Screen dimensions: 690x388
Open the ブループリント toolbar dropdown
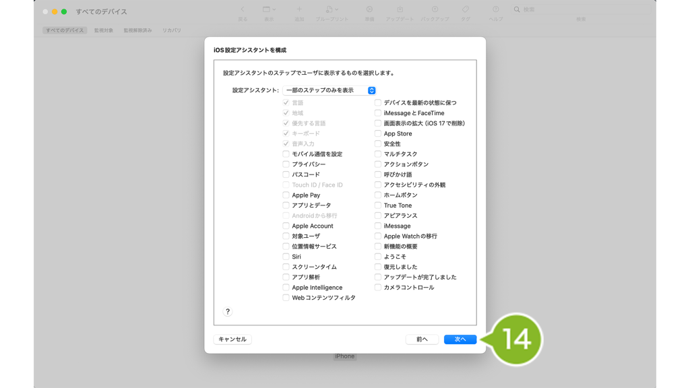[x=332, y=9]
